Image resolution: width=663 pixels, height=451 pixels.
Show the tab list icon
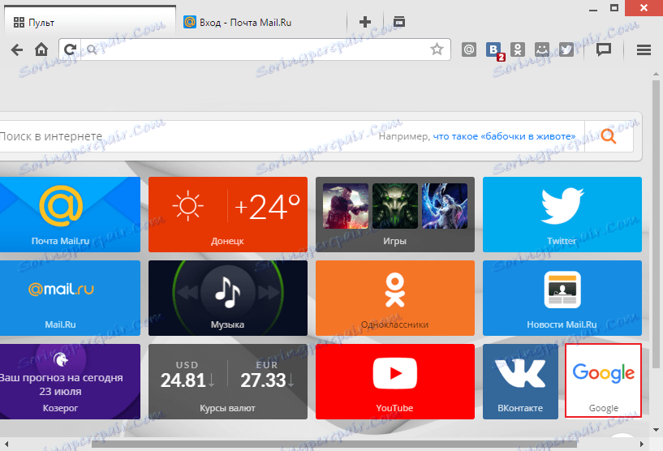point(398,22)
